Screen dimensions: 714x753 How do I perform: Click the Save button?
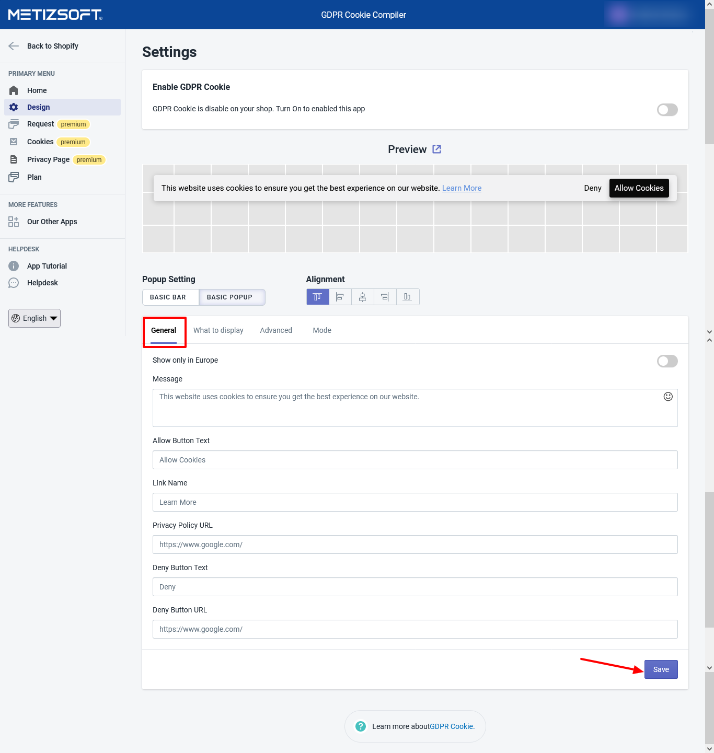pyautogui.click(x=661, y=669)
